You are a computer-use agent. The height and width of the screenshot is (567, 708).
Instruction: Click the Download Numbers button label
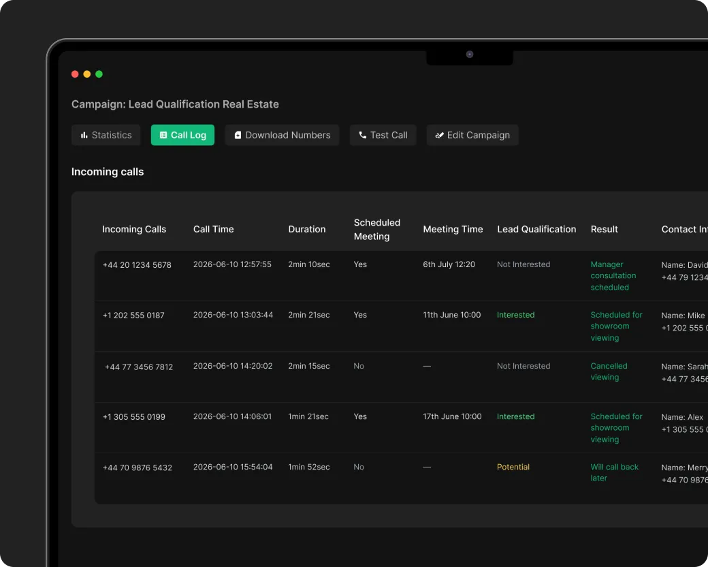click(x=288, y=135)
